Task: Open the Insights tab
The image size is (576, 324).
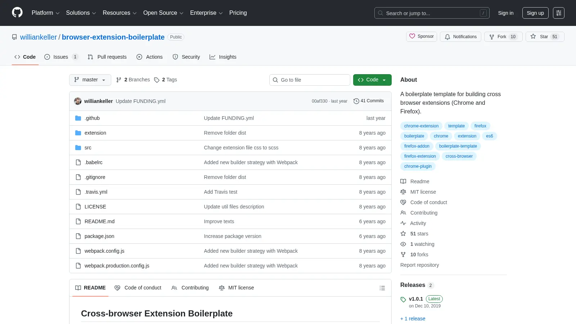Action: pyautogui.click(x=223, y=57)
